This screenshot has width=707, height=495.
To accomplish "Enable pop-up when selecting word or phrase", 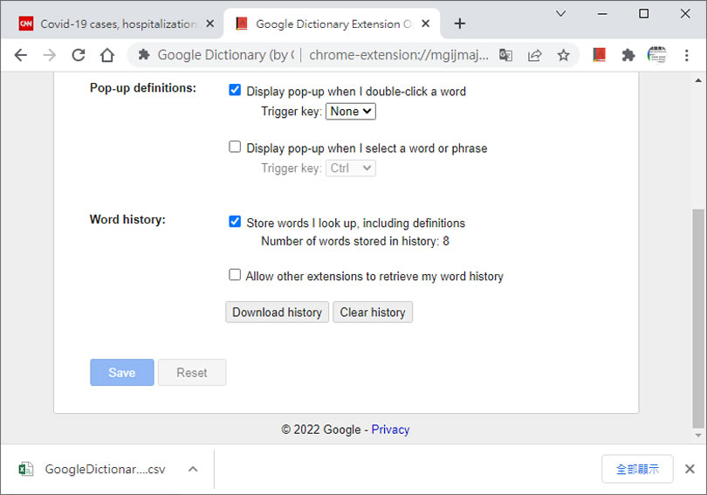I will 235,147.
